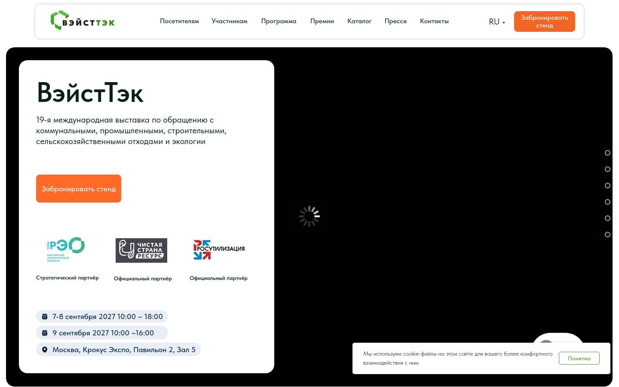
Task: Click the ВэйстТэк logo in the header
Action: (83, 21)
